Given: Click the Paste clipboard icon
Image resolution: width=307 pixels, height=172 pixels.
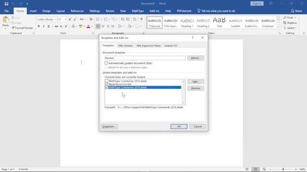Looking at the screenshot, I should (6, 20).
